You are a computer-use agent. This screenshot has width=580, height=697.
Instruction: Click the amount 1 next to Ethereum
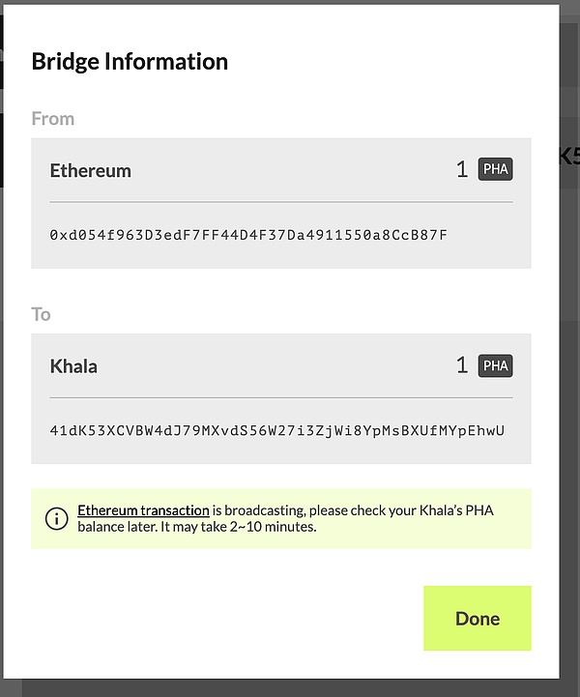tap(461, 170)
